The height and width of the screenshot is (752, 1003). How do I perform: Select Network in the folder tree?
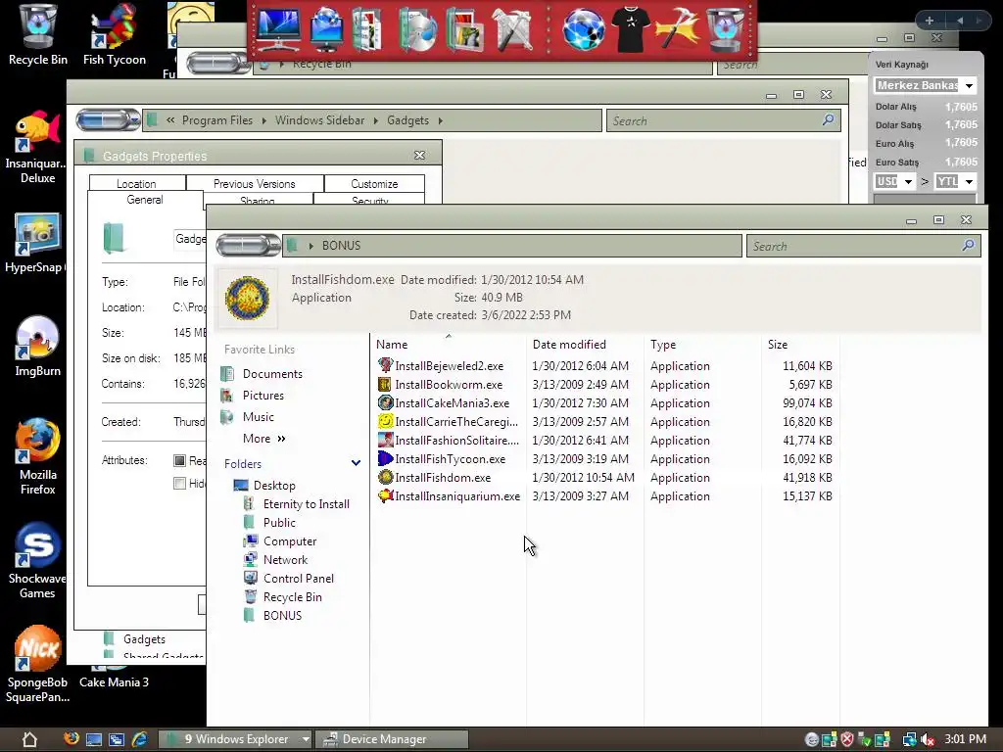pyautogui.click(x=276, y=559)
